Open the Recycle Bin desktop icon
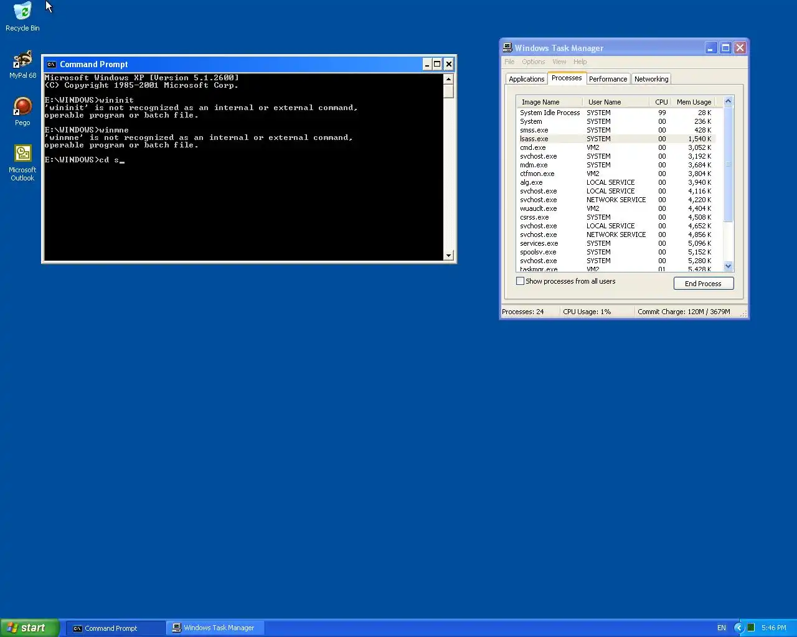The image size is (797, 637). tap(22, 17)
